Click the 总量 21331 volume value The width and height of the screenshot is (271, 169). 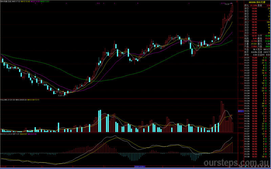(x=254, y=44)
